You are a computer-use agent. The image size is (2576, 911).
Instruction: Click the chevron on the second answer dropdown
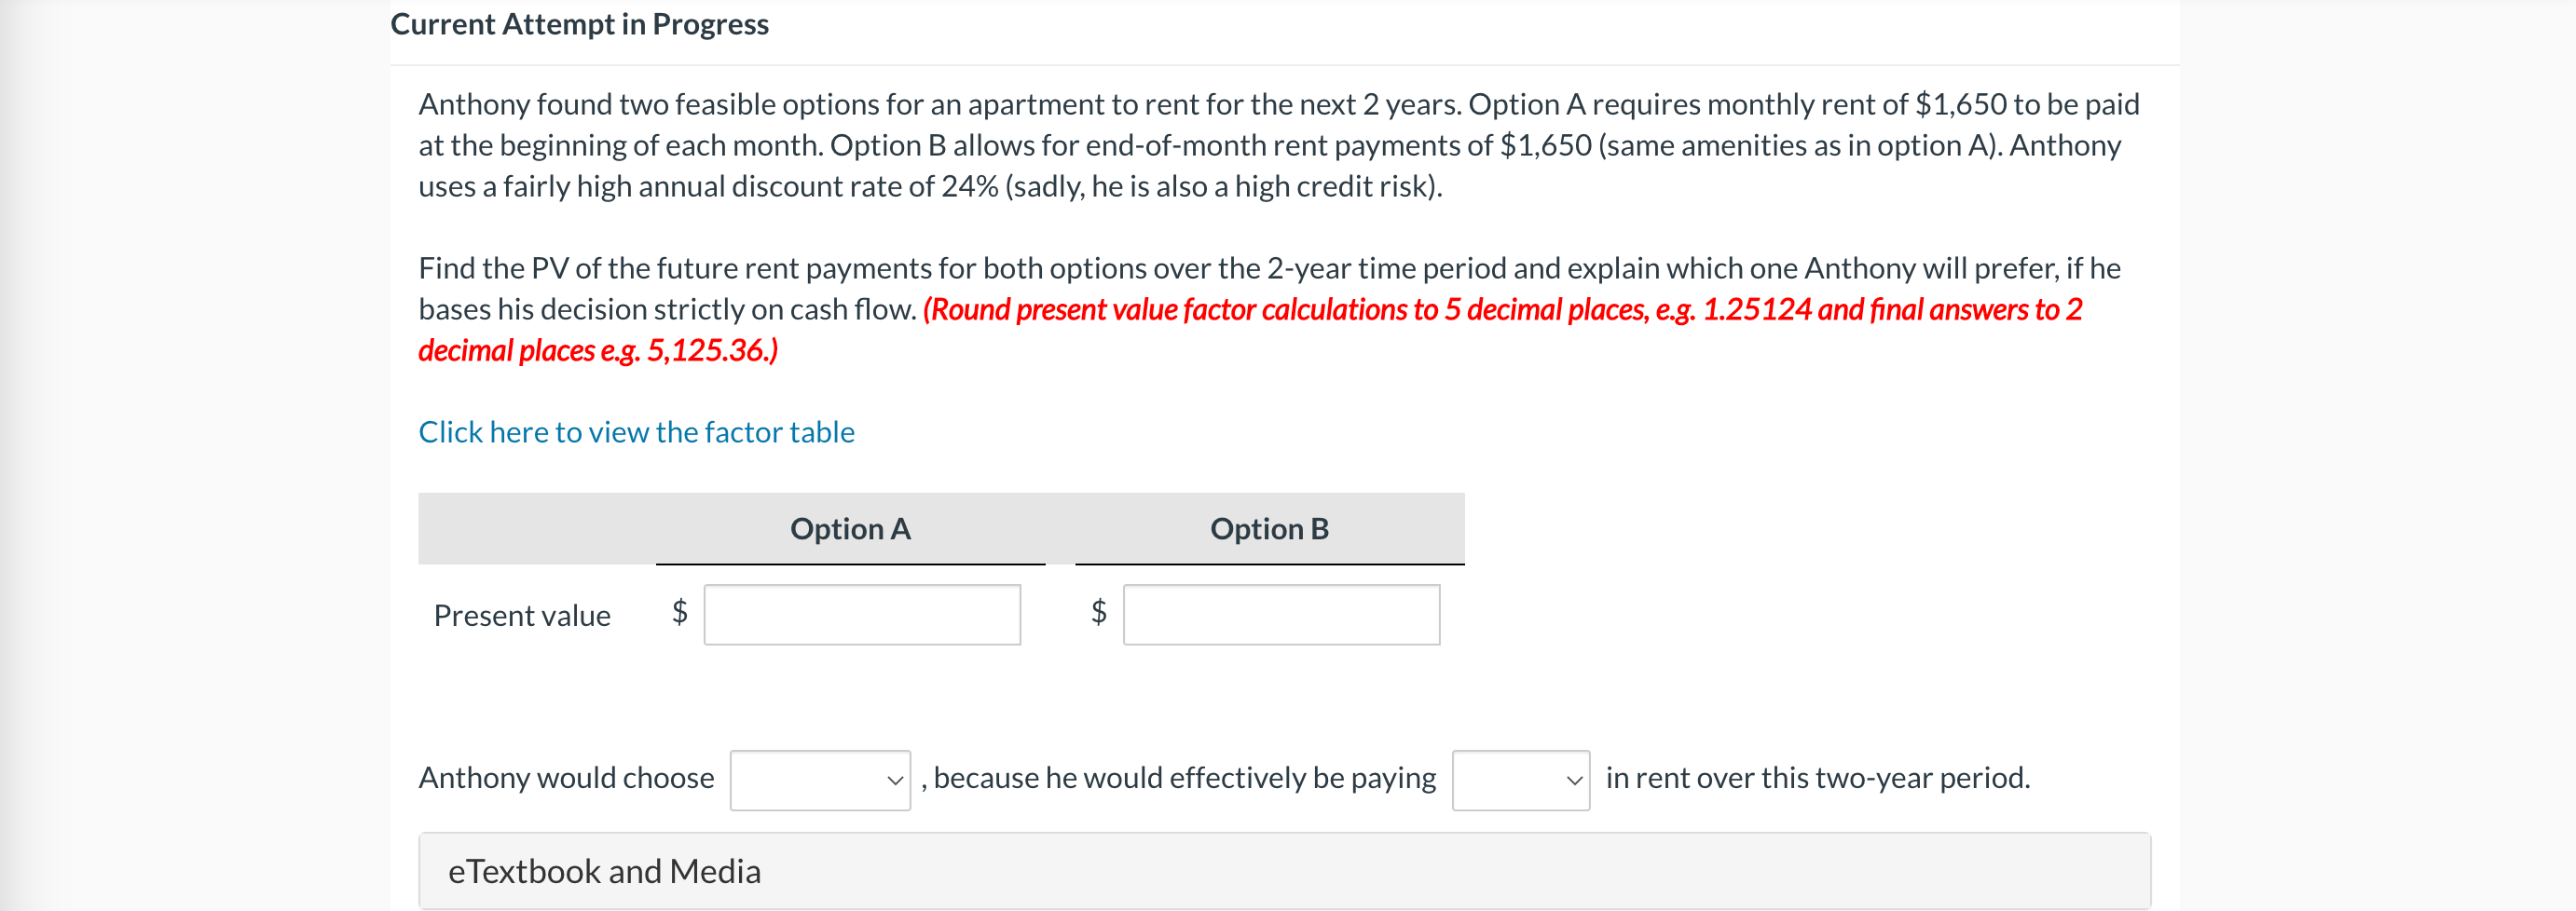[1573, 781]
